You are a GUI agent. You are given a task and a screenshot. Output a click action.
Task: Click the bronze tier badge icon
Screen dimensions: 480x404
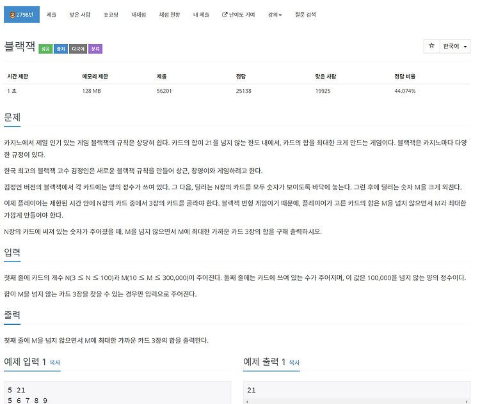pyautogui.click(x=12, y=15)
